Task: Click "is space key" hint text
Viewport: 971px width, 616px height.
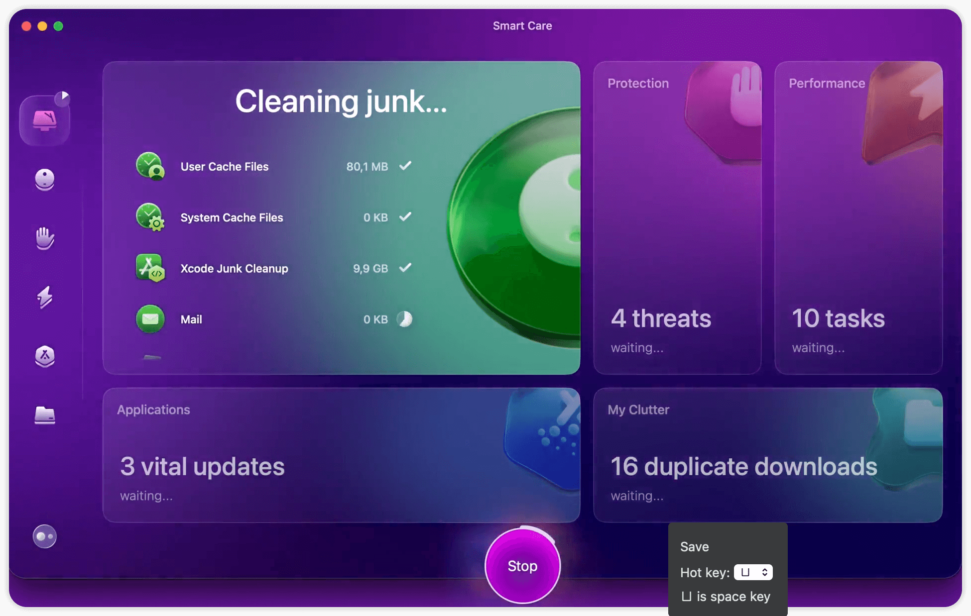Action: pyautogui.click(x=733, y=596)
